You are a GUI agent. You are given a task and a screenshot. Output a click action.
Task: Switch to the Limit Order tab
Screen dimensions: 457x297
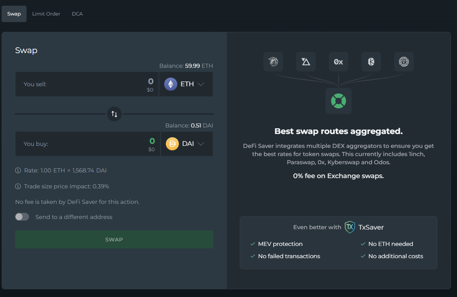point(46,14)
